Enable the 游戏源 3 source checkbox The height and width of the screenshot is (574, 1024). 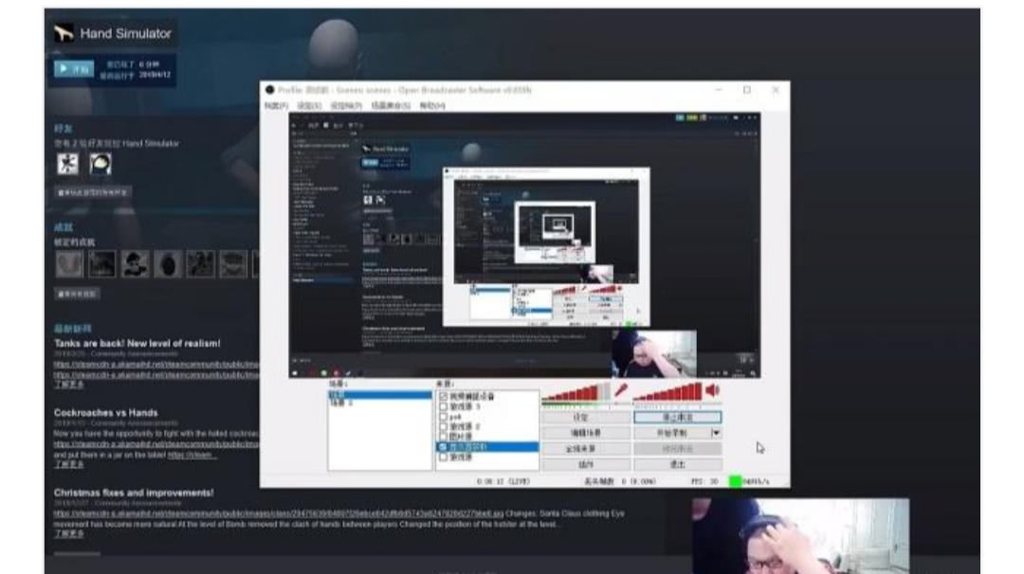(444, 406)
